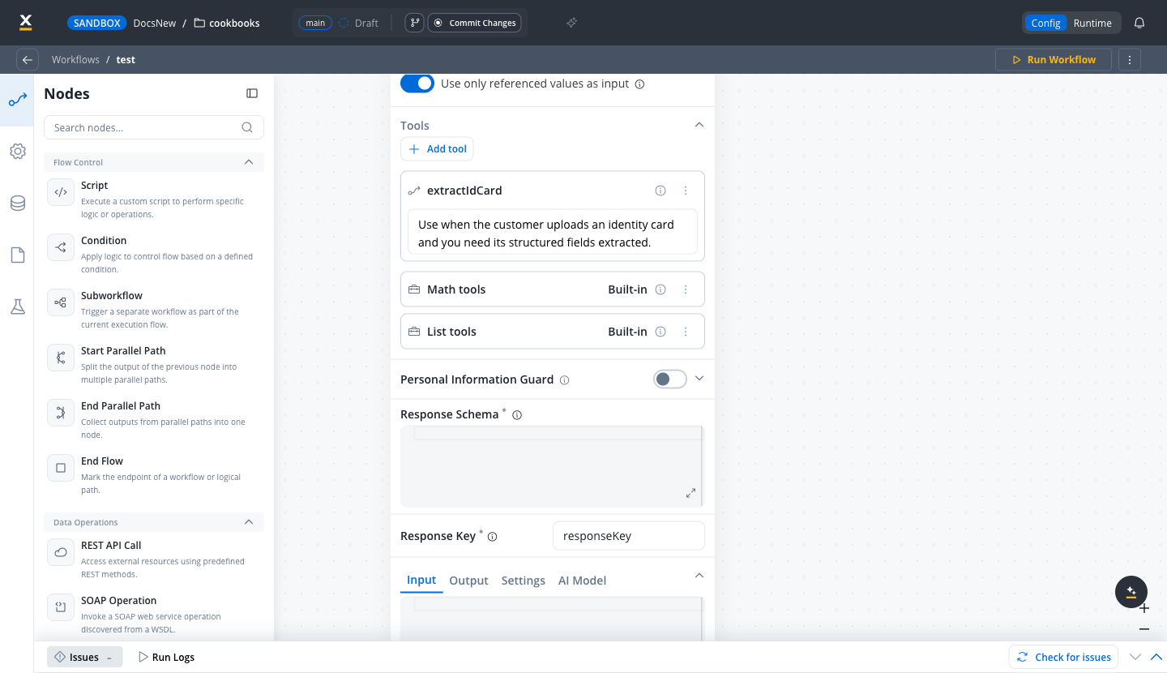Open the Output tab
Viewport: 1167px width, 673px height.
click(468, 581)
